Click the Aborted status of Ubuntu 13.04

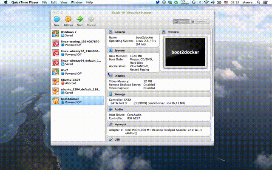pos(71,83)
